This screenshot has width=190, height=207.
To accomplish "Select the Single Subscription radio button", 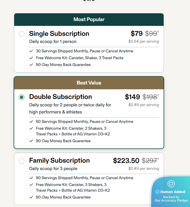I will (x=22, y=34).
